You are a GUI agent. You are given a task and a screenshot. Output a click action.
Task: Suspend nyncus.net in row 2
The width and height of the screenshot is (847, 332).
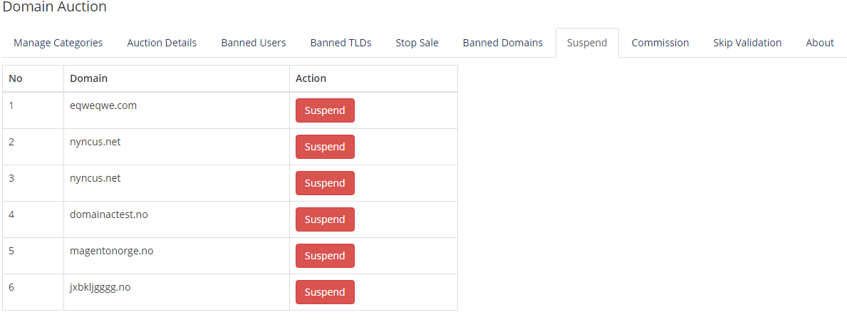click(325, 147)
